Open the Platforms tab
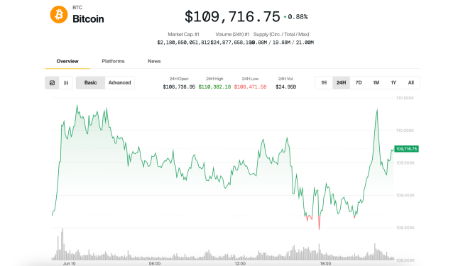Screen dimensions: 463x266 pyautogui.click(x=113, y=61)
